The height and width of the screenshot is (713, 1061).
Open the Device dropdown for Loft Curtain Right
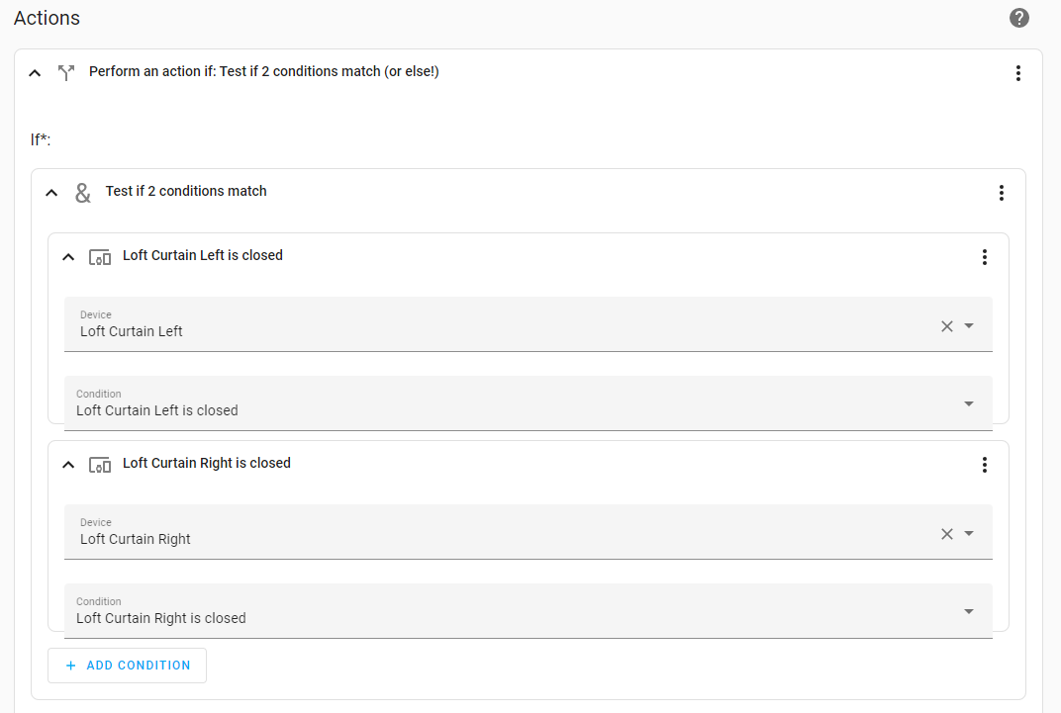969,534
